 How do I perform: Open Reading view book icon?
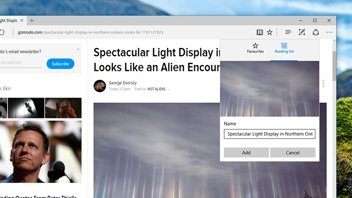(260, 32)
